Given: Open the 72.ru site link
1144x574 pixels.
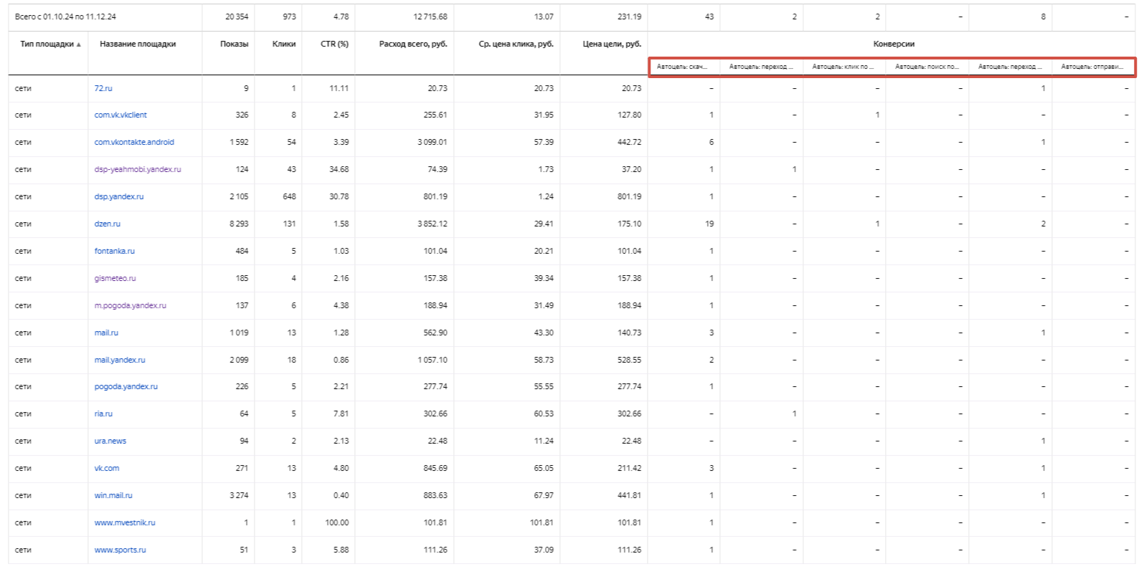Looking at the screenshot, I should click(103, 88).
